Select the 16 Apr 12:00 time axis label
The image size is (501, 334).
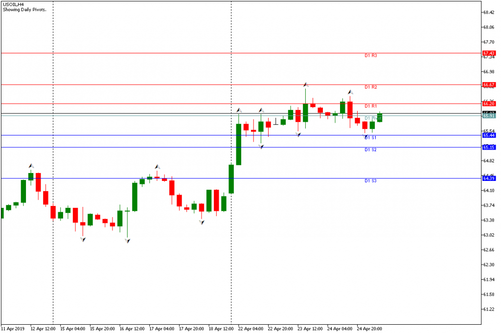[x=132, y=329]
